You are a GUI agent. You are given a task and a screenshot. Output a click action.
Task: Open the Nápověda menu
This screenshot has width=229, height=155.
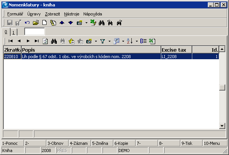point(93,14)
